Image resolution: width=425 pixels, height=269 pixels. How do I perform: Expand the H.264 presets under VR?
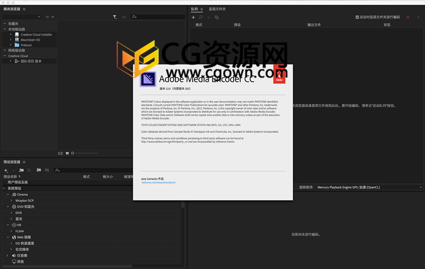click(11, 231)
